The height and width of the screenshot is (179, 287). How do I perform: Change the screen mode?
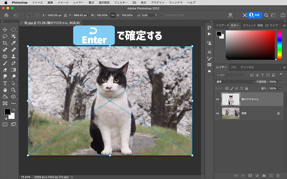tap(13, 124)
